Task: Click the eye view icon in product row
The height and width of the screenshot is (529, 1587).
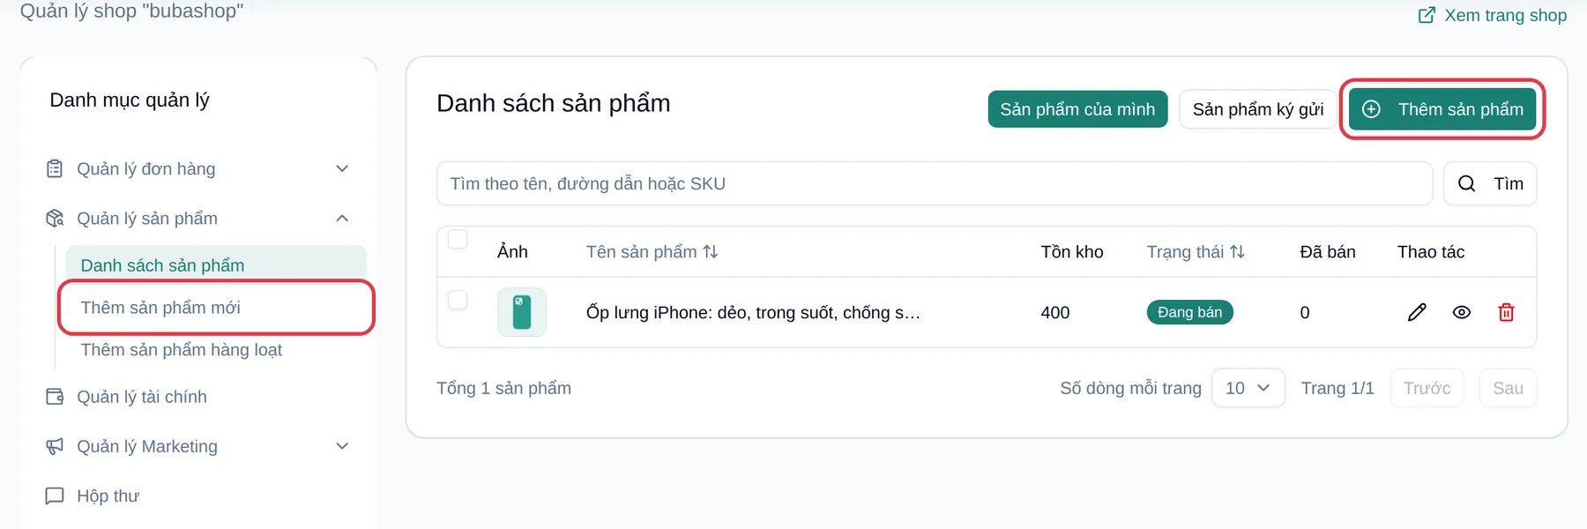Action: tap(1462, 312)
